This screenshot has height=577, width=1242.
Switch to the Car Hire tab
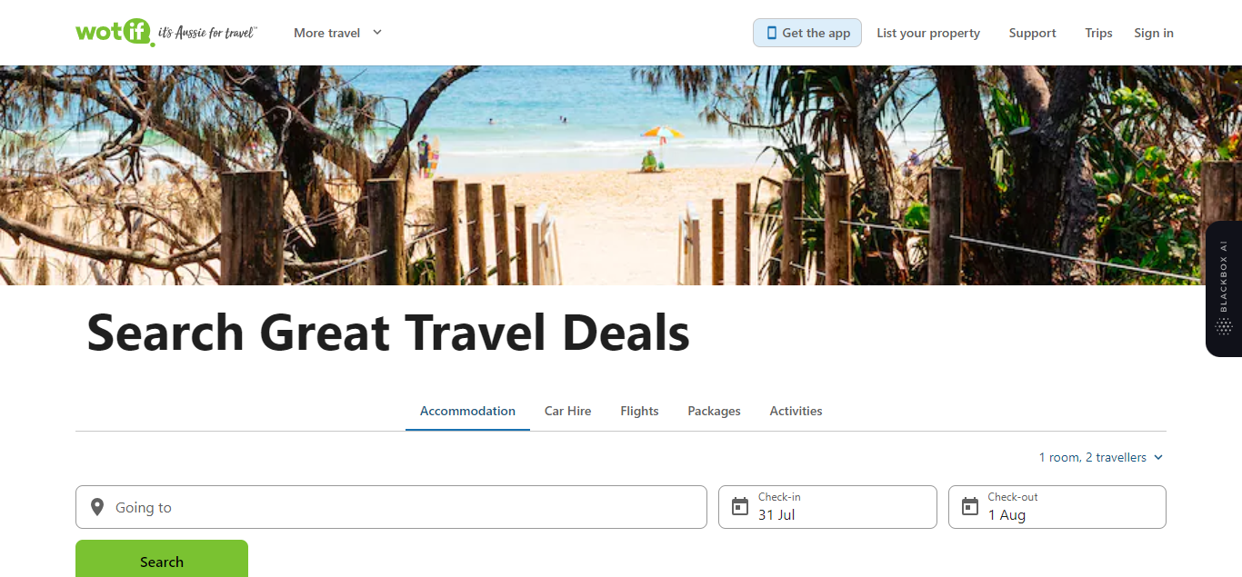[x=567, y=411]
